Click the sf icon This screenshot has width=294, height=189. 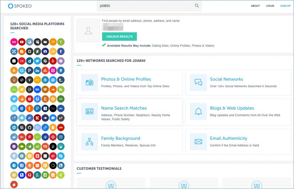(x=61, y=118)
